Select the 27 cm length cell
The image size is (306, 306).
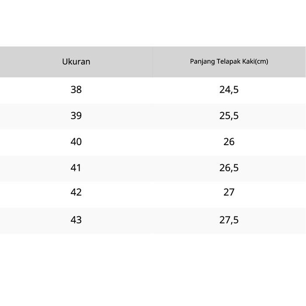[x=229, y=192]
